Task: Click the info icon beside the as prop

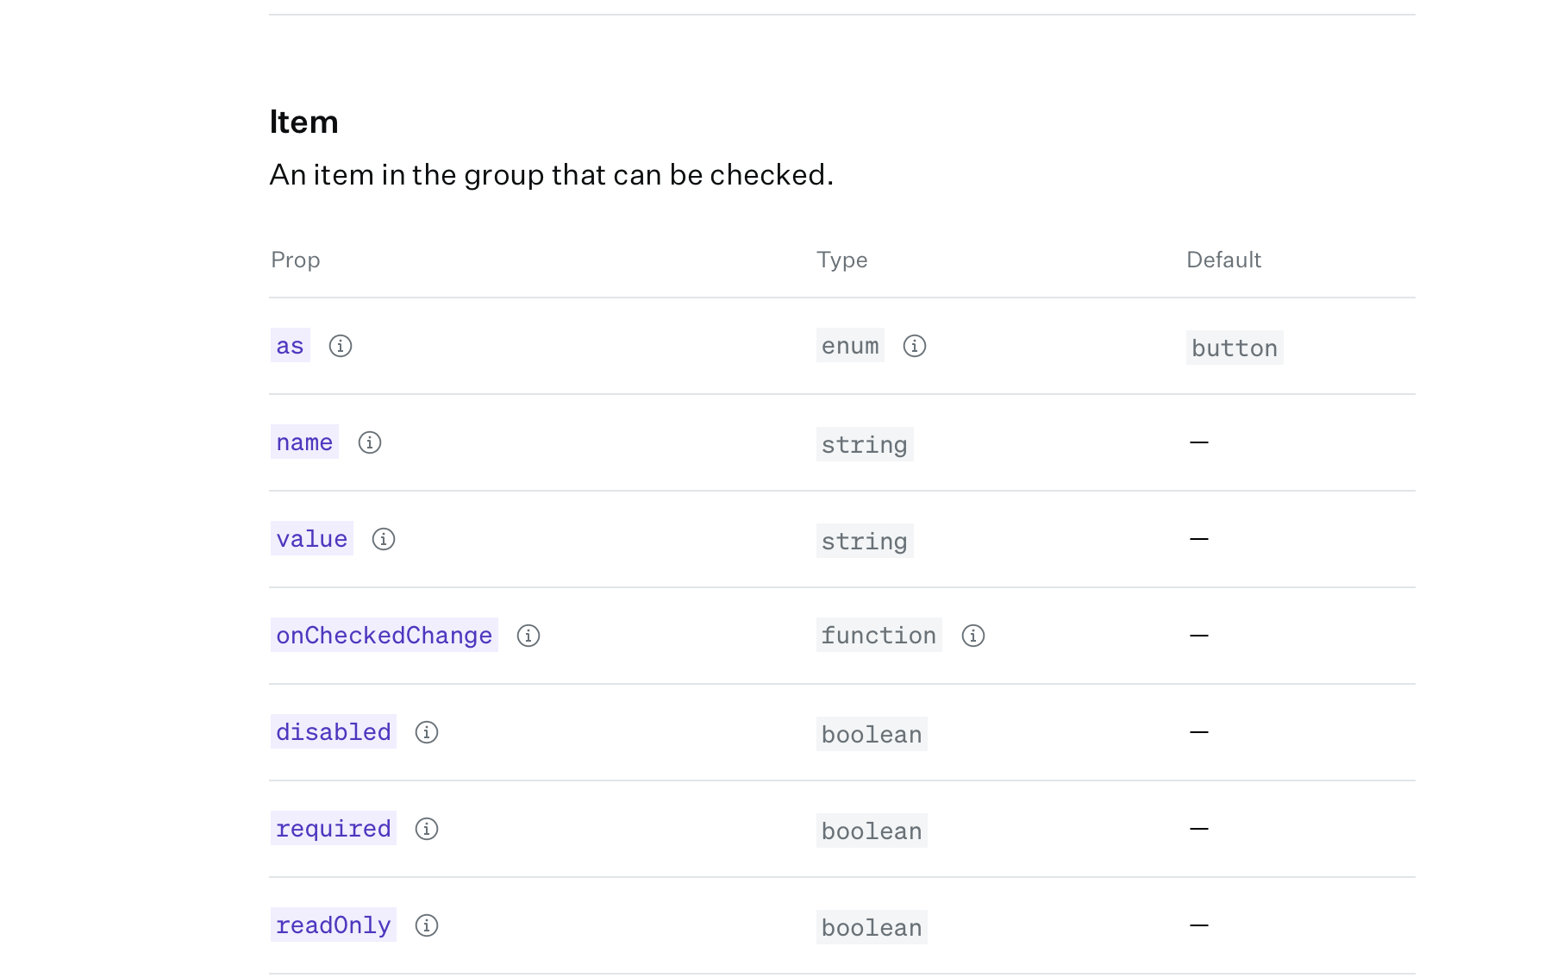Action: pyautogui.click(x=341, y=347)
